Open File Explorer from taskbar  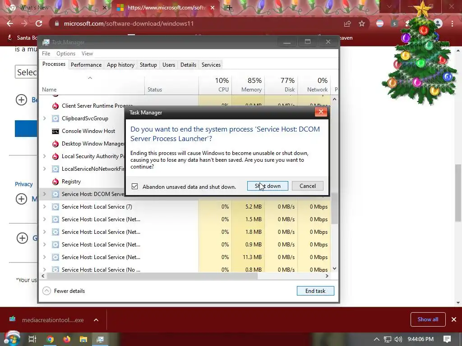click(83, 339)
